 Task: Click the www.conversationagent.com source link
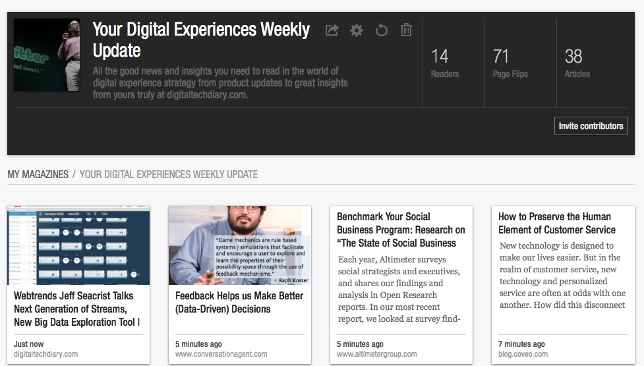[221, 354]
